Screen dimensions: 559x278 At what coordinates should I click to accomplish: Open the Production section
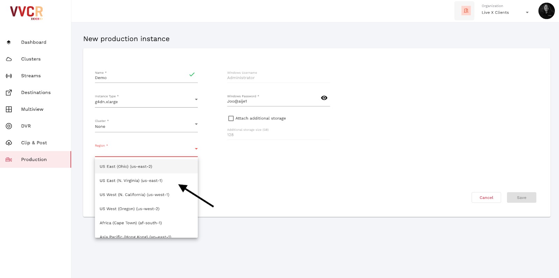(x=35, y=160)
